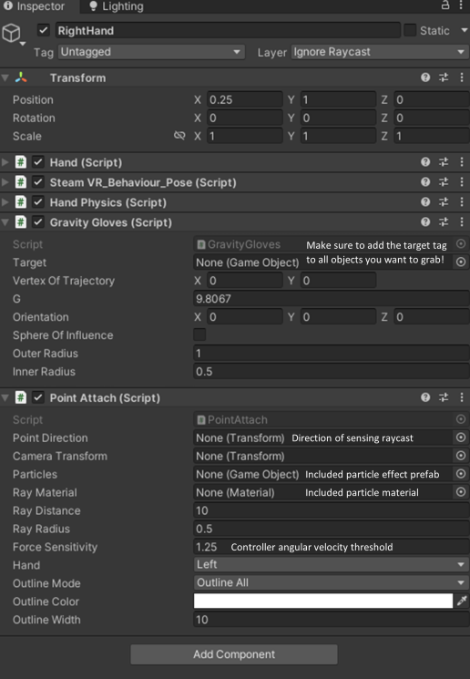Open the Static flags dropdown arrow
Viewport: 470px width, 679px height.
coord(465,30)
